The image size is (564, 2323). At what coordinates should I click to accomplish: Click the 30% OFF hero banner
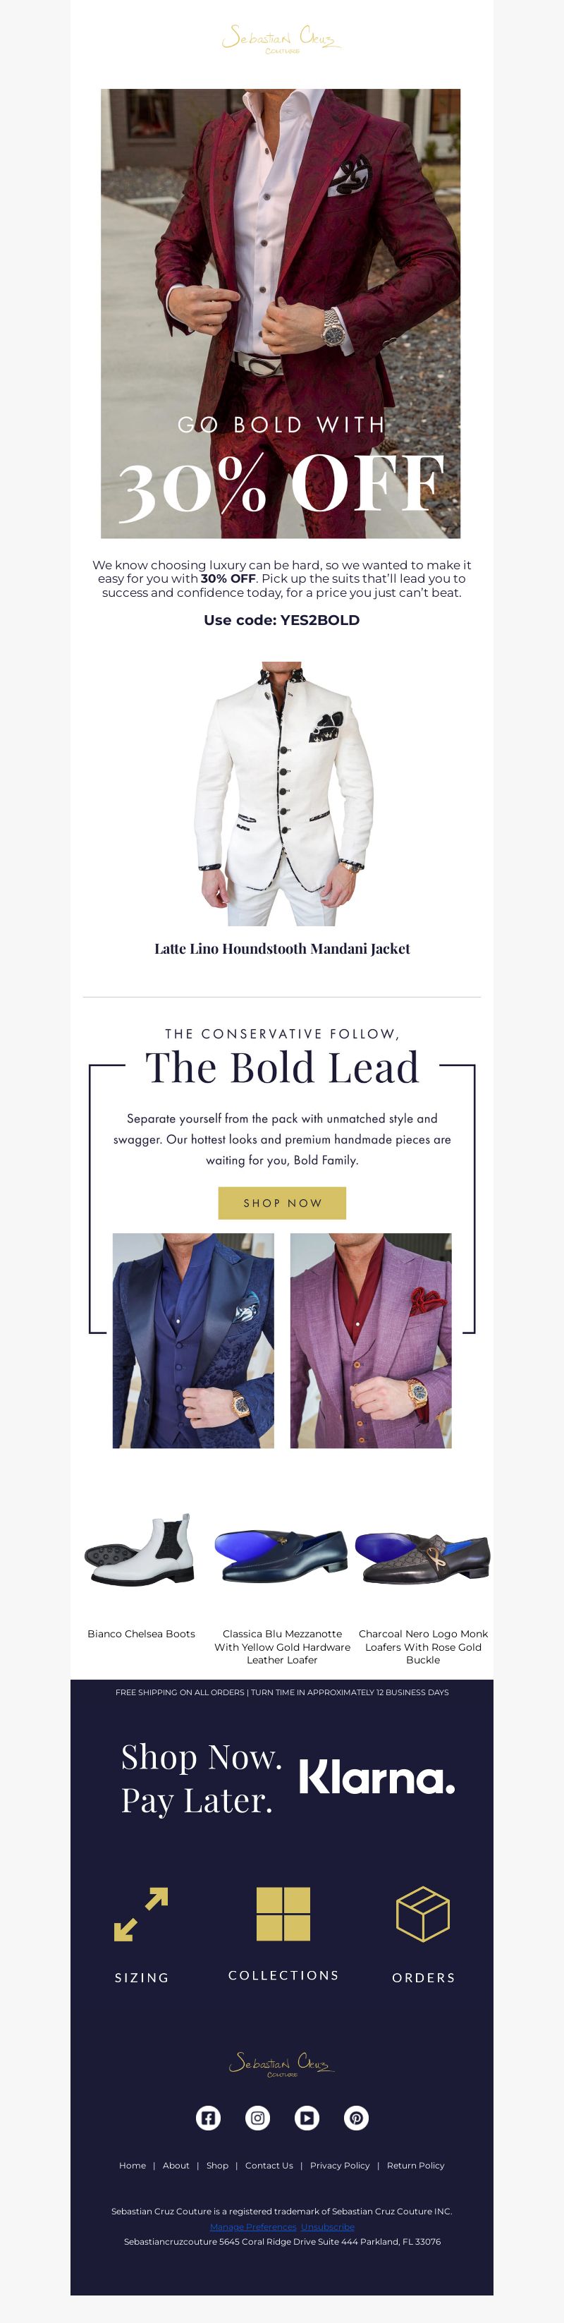[280, 314]
